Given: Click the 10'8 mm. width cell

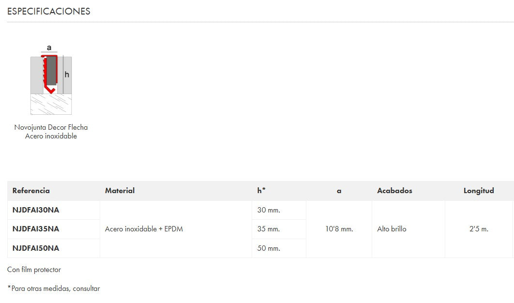Looking at the screenshot, I should tap(339, 229).
